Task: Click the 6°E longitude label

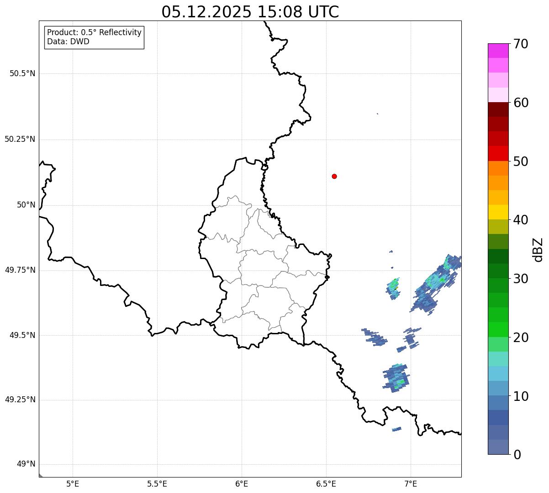Action: click(242, 483)
